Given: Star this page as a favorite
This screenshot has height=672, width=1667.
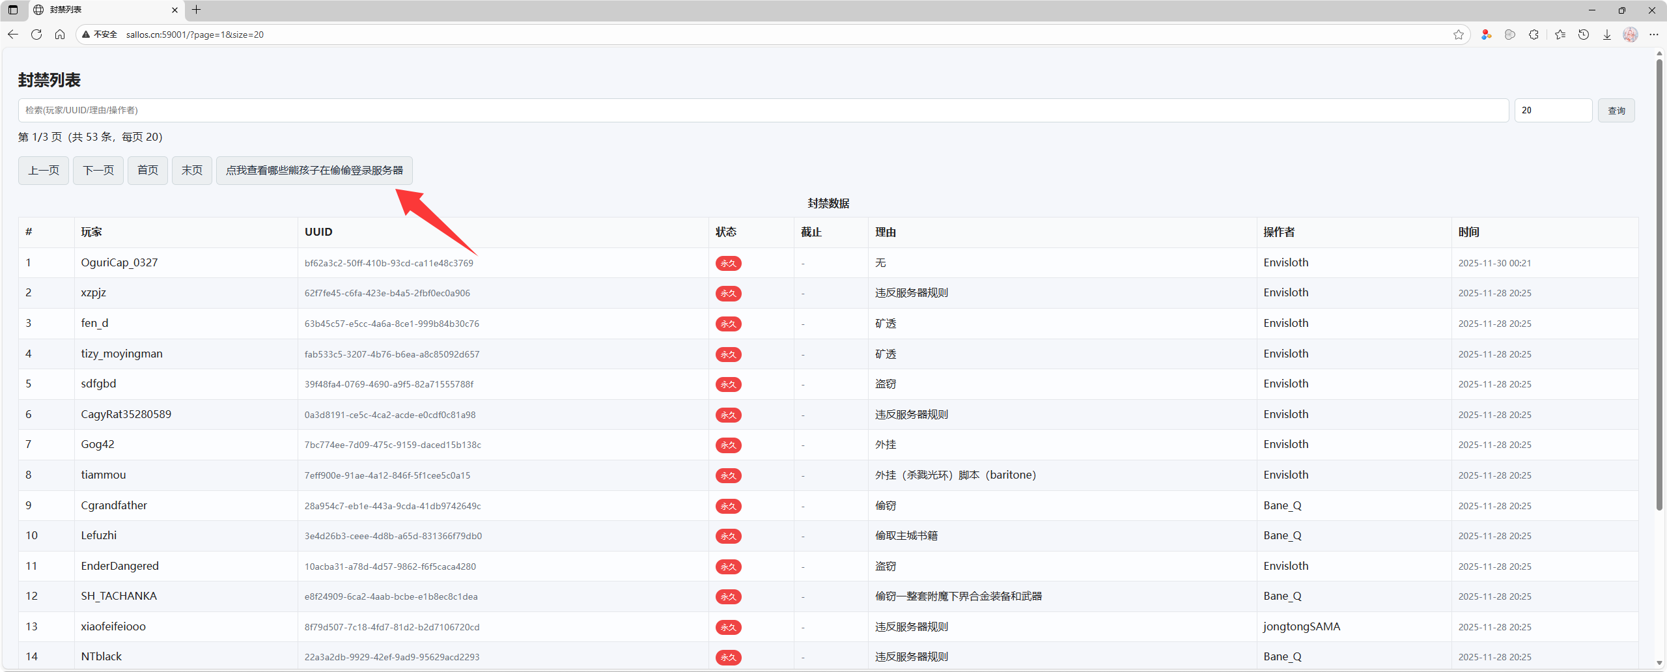Looking at the screenshot, I should (x=1459, y=35).
